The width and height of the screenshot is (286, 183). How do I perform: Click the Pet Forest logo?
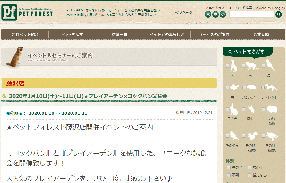(x=27, y=12)
